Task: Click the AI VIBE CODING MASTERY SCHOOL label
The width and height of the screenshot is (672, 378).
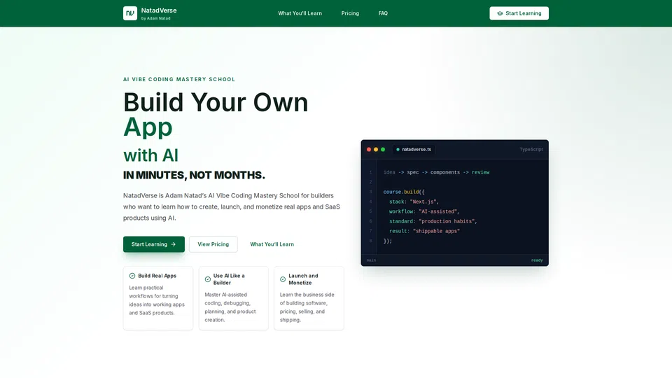Action: 179,79
